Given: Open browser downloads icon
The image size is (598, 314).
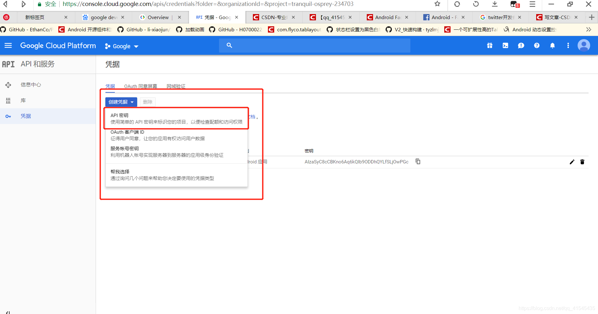Looking at the screenshot, I should [x=495, y=4].
